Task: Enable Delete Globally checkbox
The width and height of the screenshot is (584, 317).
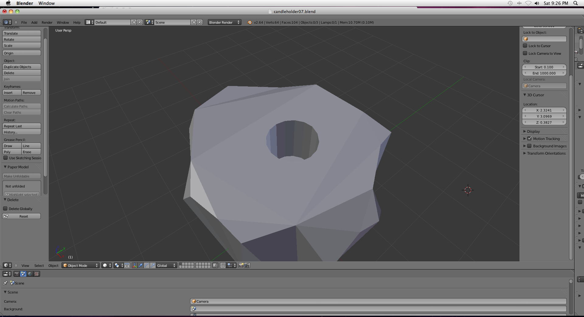Action: [5, 208]
